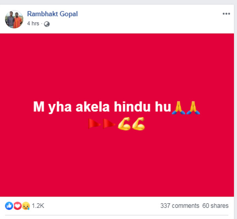Image resolution: width=237 pixels, height=219 pixels.
Task: Show the 60 shares list
Action: click(215, 206)
